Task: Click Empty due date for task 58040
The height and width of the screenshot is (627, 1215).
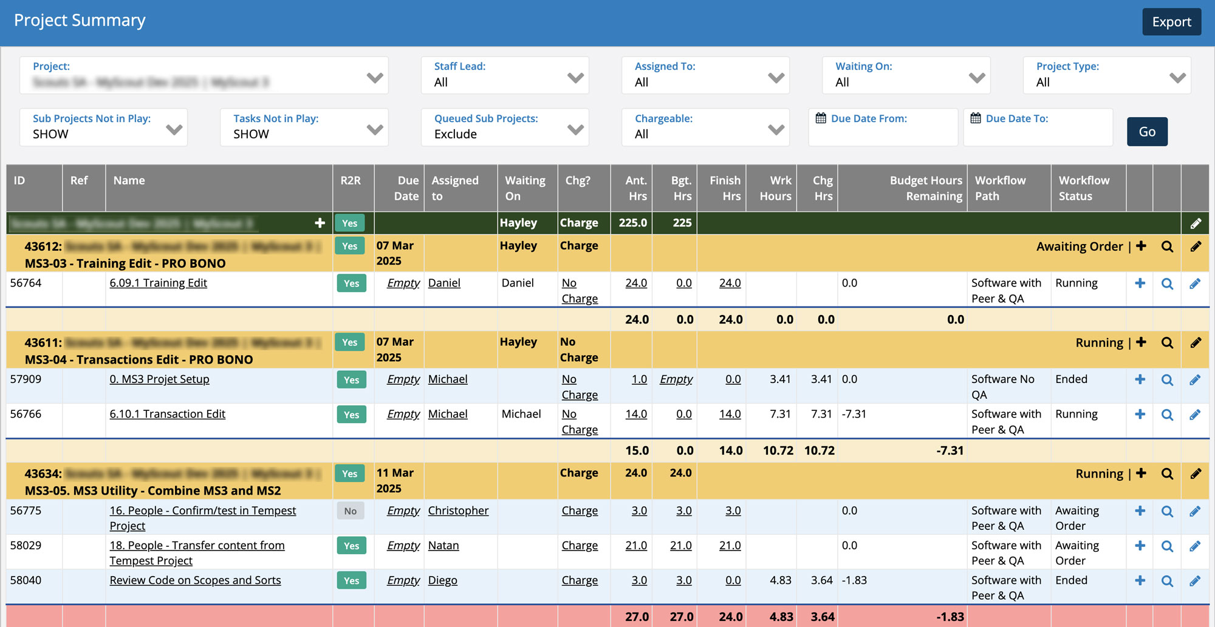Action: [x=403, y=580]
